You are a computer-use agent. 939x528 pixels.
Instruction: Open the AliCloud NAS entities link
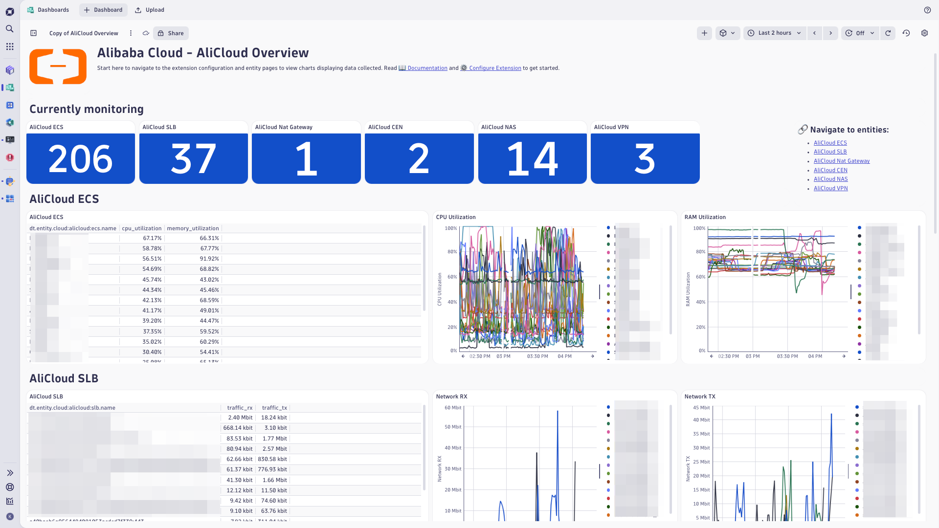830,179
